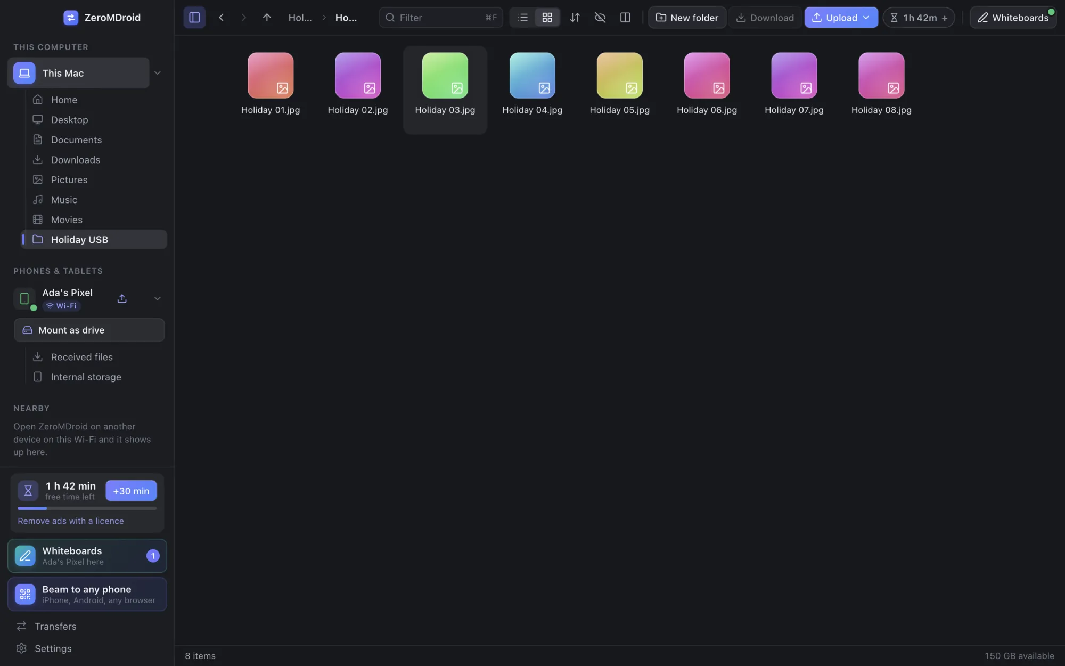Open the Downloads folder
Image resolution: width=1065 pixels, height=666 pixels.
point(94,160)
